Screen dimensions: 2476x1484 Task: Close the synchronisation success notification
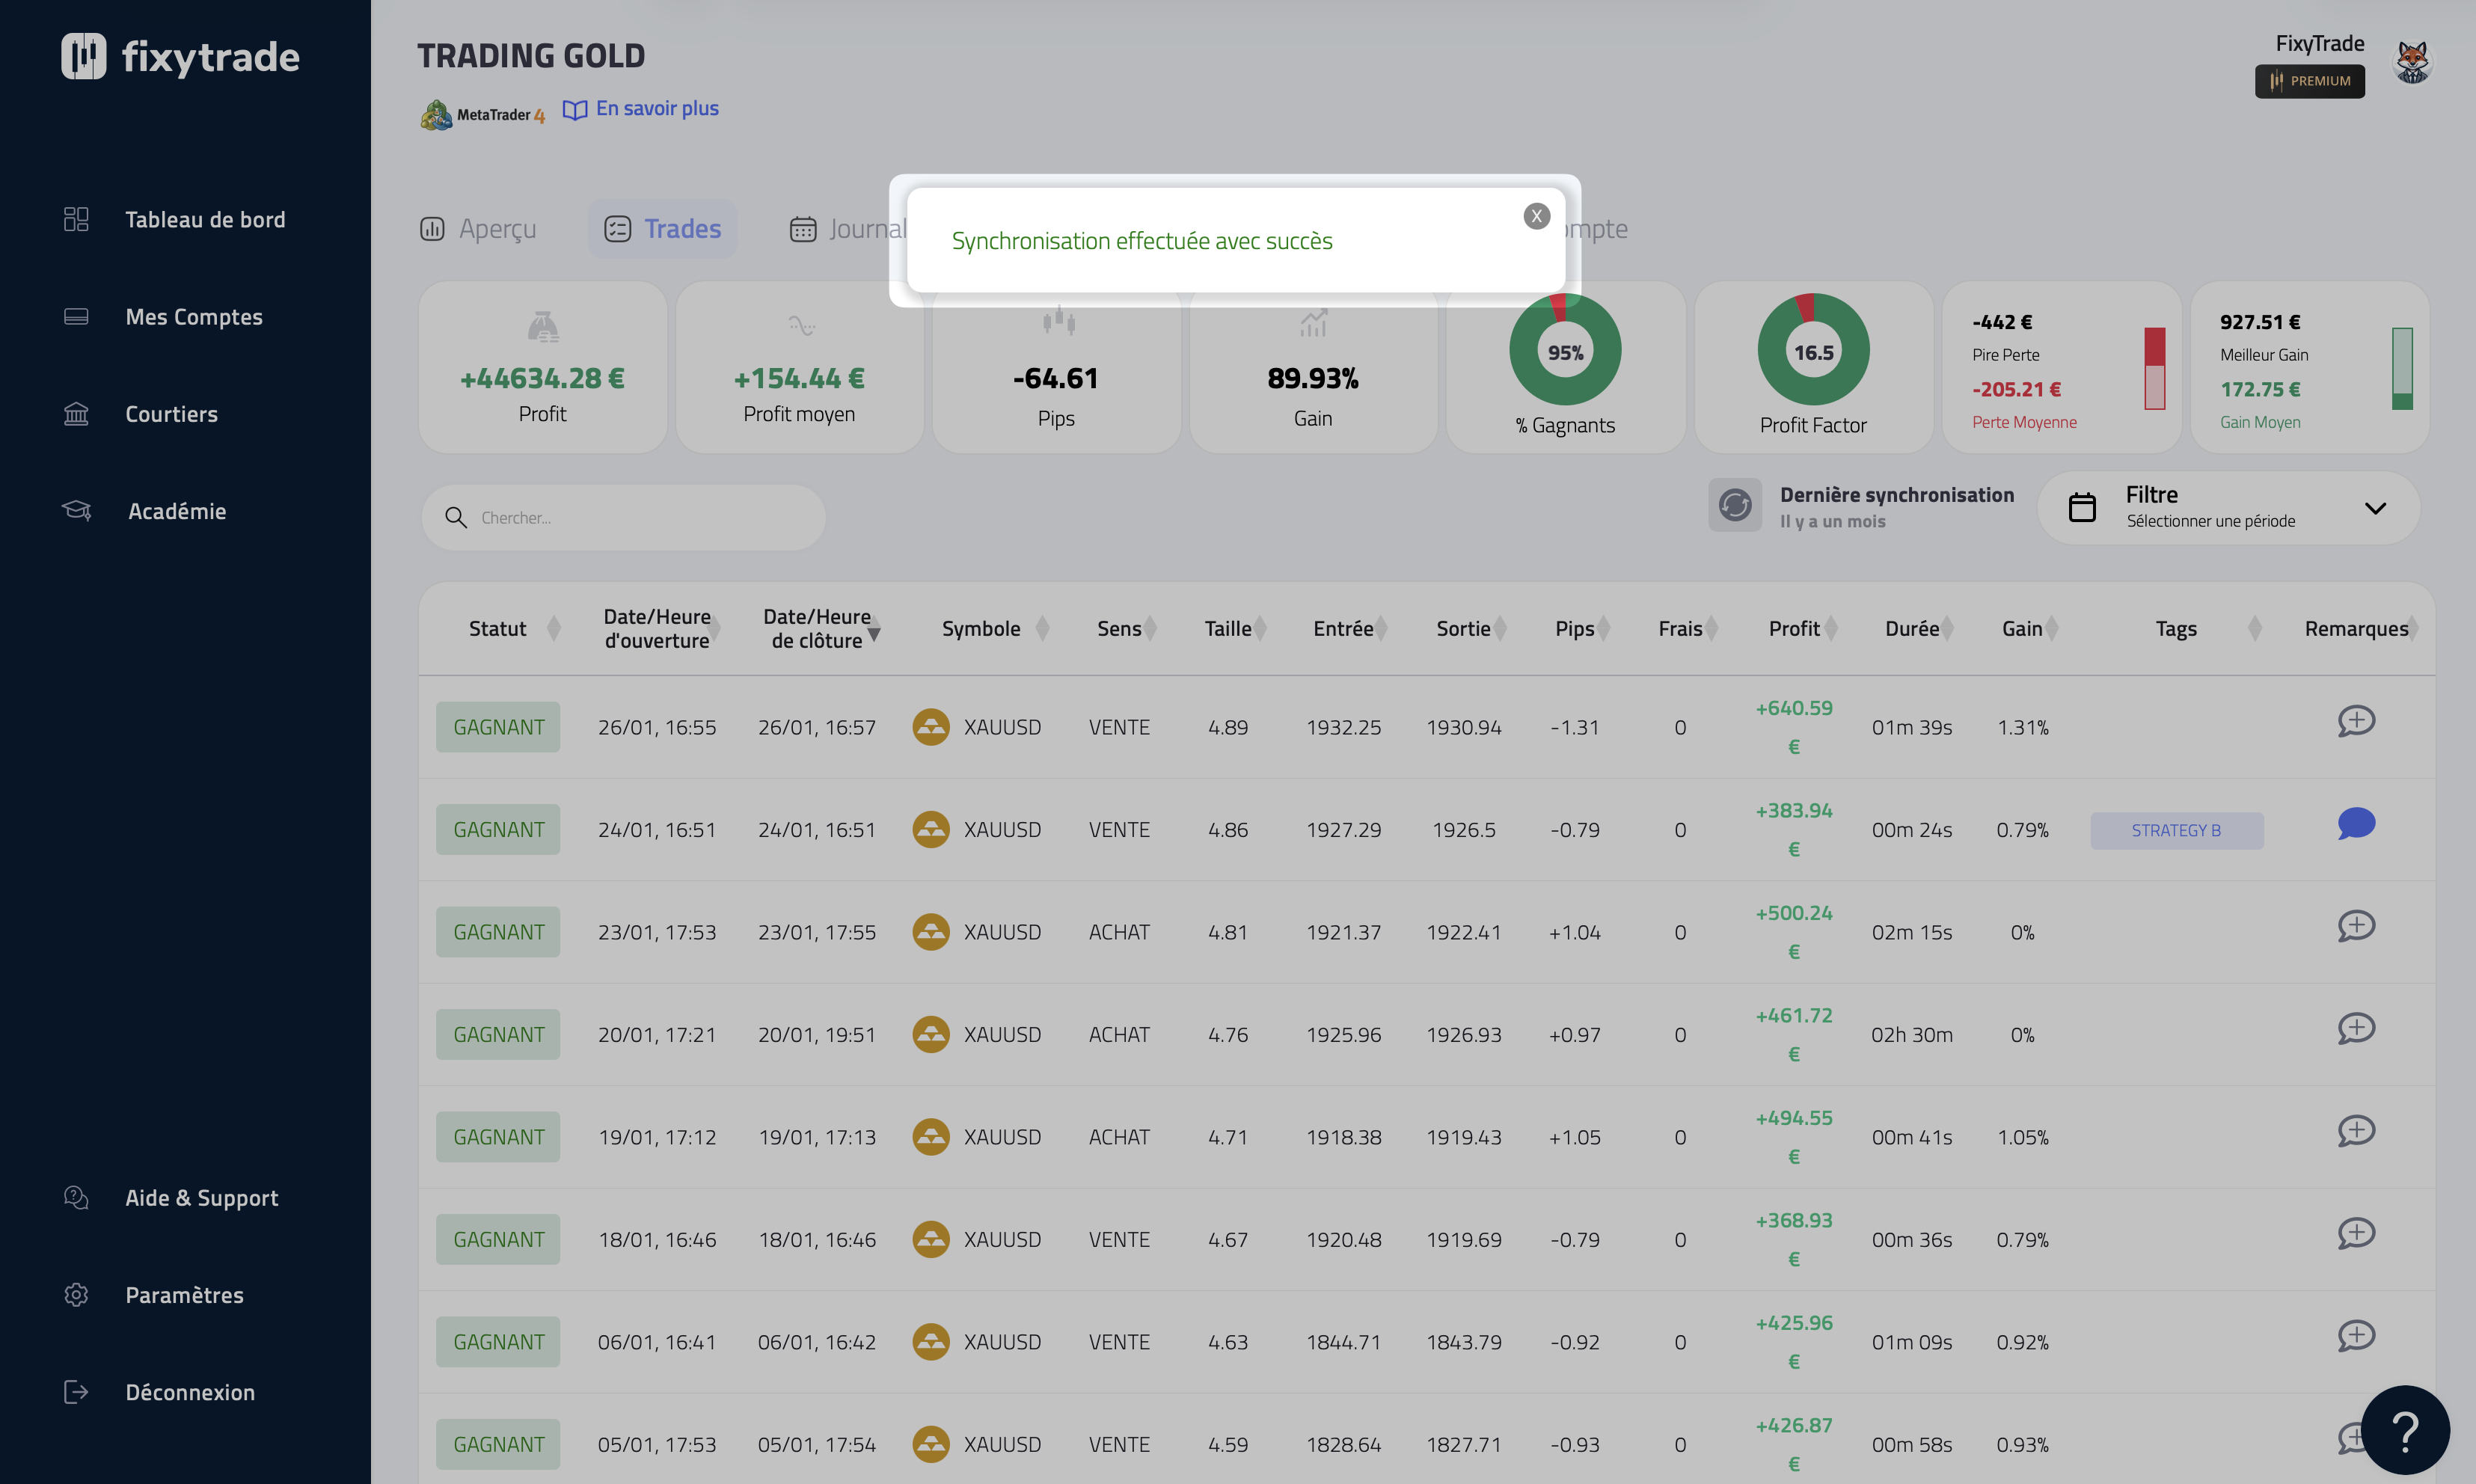1536,216
